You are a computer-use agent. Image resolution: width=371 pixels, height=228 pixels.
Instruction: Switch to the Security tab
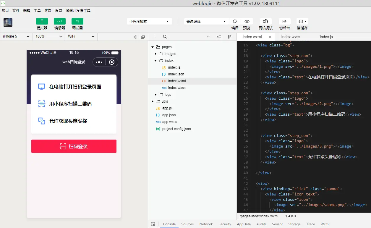point(225,224)
